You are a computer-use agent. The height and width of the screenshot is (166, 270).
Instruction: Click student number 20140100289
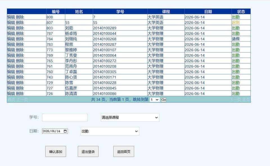tap(105, 28)
